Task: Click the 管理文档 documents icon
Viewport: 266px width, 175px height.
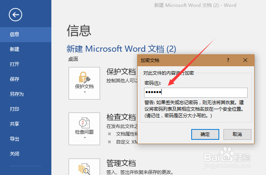Action: (x=84, y=169)
